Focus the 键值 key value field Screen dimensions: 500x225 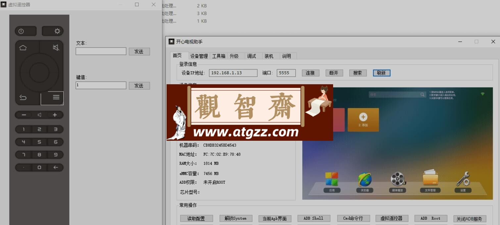(101, 85)
